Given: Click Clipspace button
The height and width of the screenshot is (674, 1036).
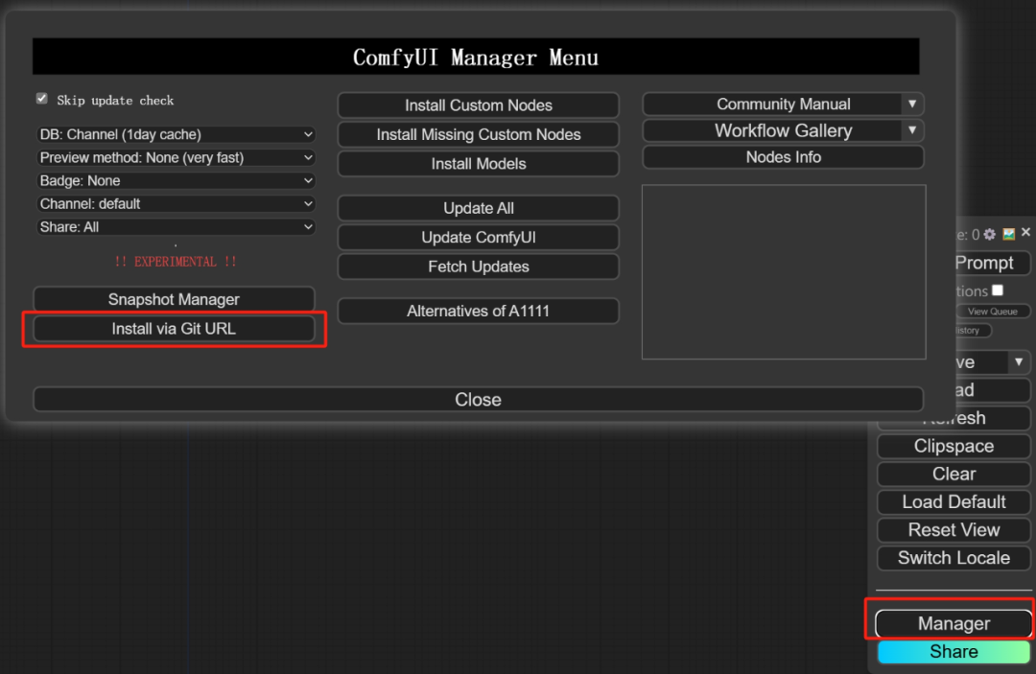Looking at the screenshot, I should (x=954, y=446).
